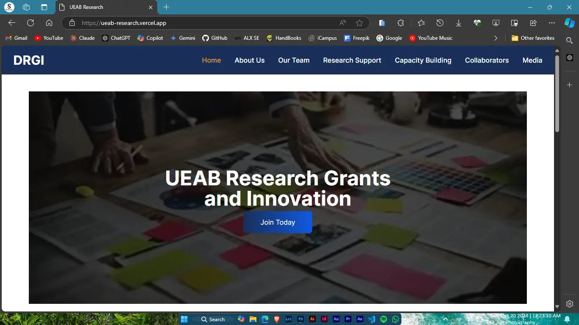Open the Media nav item
Viewport: 579px width, 325px height.
click(532, 61)
